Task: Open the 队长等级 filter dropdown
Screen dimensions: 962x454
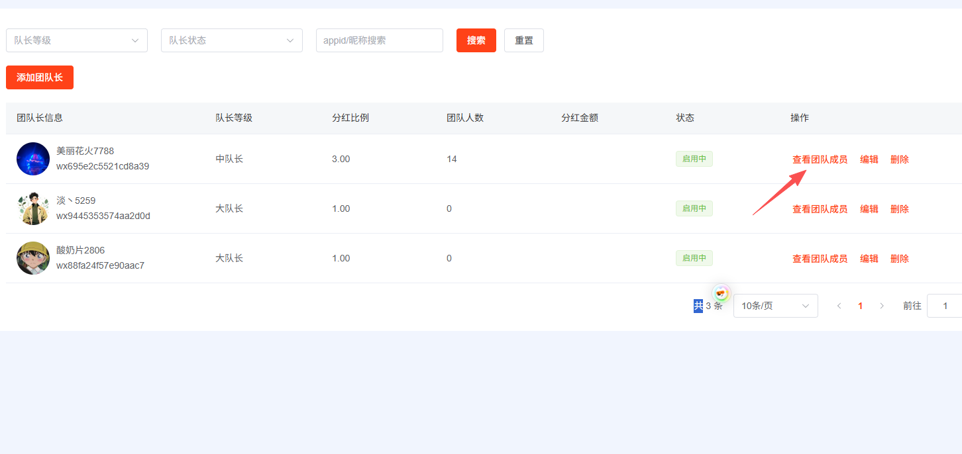Action: point(77,40)
